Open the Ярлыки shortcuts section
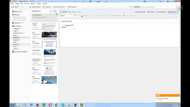This screenshot has height=107, width=190. (x=16, y=15)
